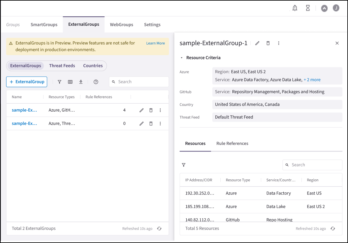Switch to the WebGroups tab
Image resolution: width=348 pixels, height=243 pixels.
pyautogui.click(x=121, y=25)
